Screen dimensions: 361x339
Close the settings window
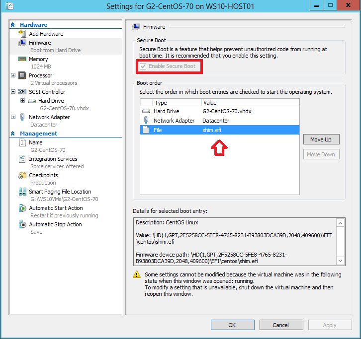point(349,5)
